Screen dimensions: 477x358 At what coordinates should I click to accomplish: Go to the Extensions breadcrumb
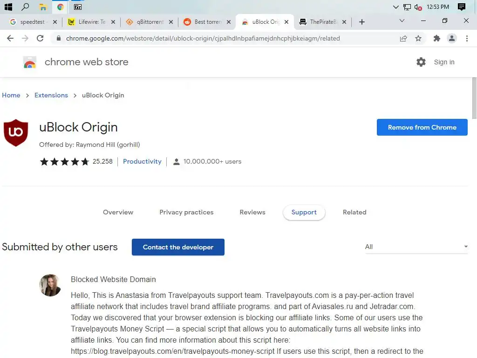[x=51, y=95]
